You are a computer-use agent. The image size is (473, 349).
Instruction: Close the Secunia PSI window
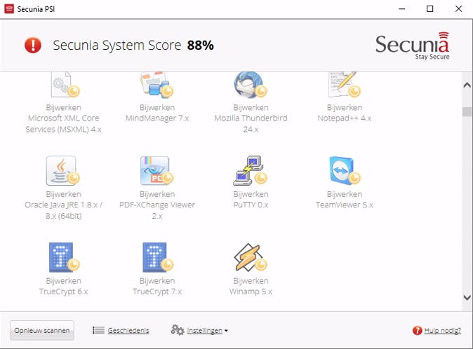[458, 8]
